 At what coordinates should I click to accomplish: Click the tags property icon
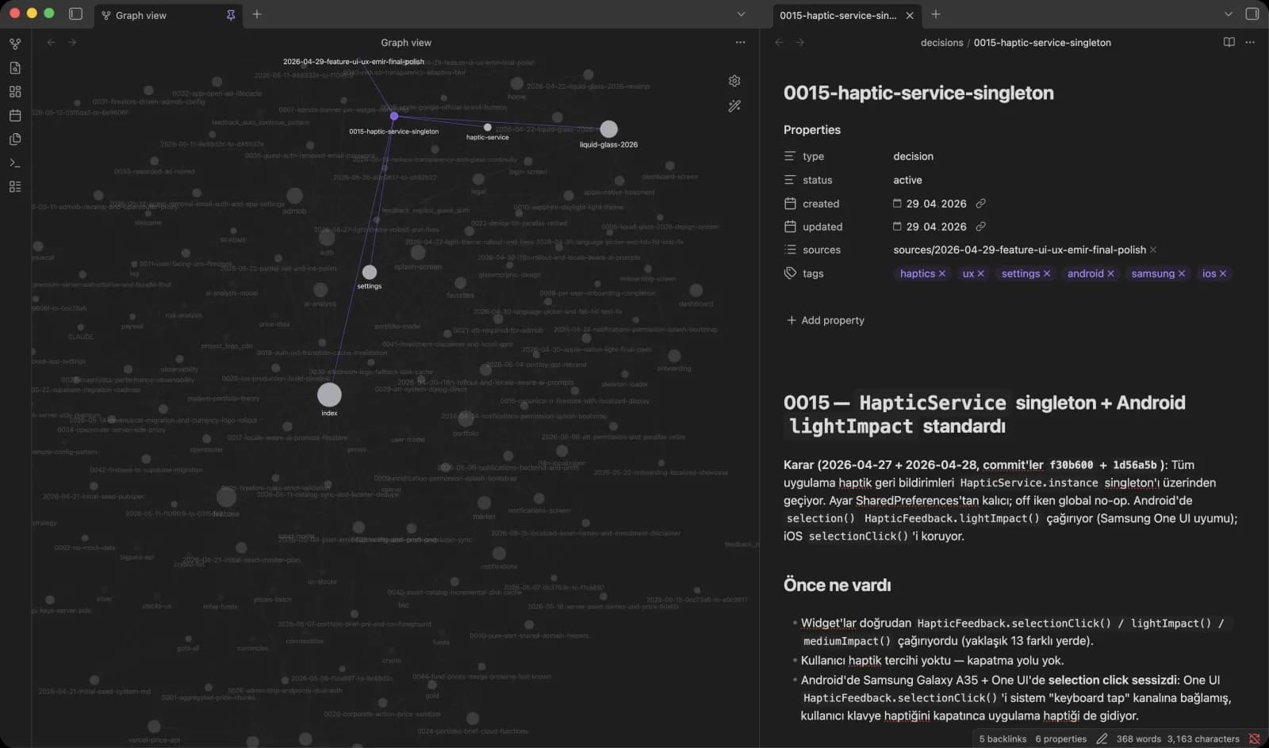tap(790, 273)
